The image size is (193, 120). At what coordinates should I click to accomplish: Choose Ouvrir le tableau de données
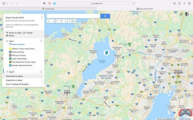click(x=22, y=84)
